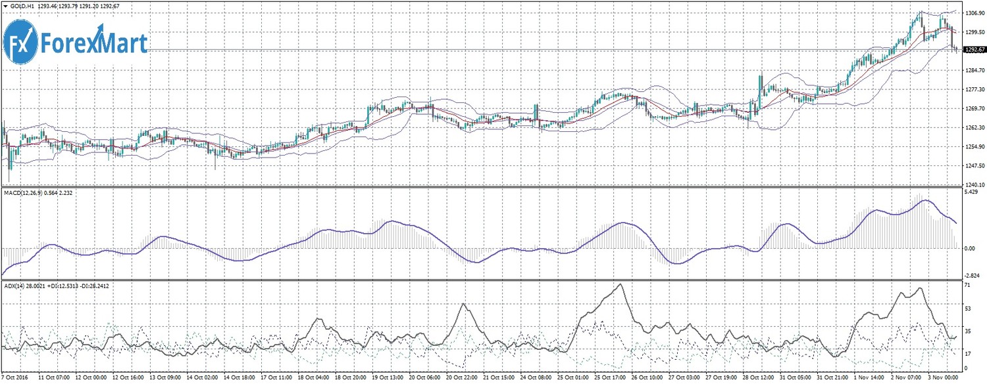Select the current price label 1292.67
Screen dimensions: 987x384
(974, 50)
